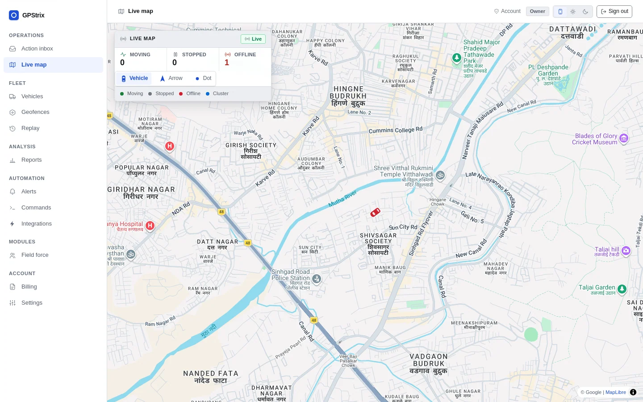Click the Stopped pause icon
Viewport: 643px width, 402px height.
coord(175,54)
